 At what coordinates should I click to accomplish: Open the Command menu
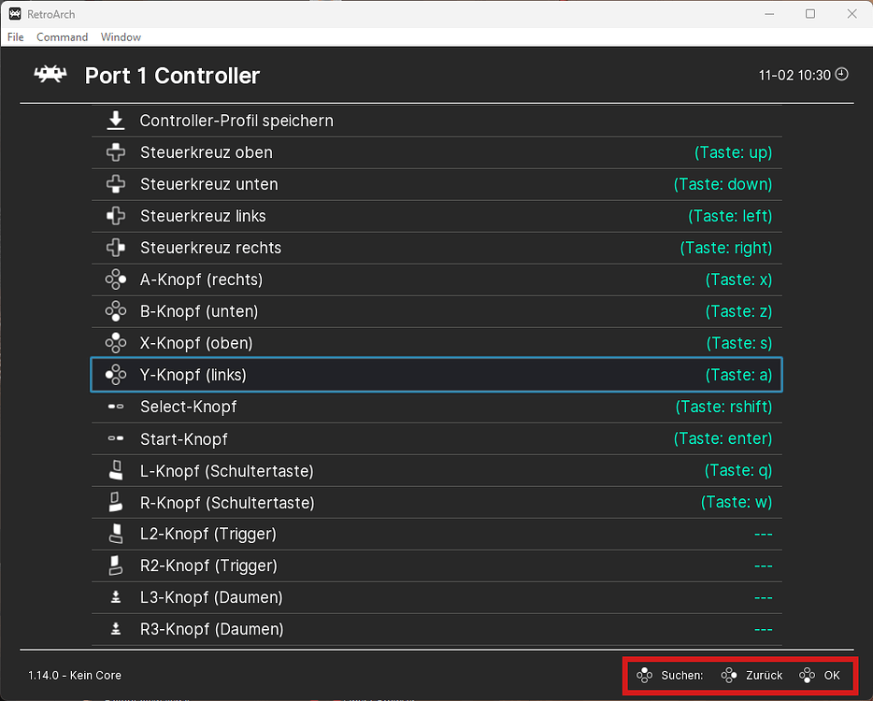click(x=62, y=37)
